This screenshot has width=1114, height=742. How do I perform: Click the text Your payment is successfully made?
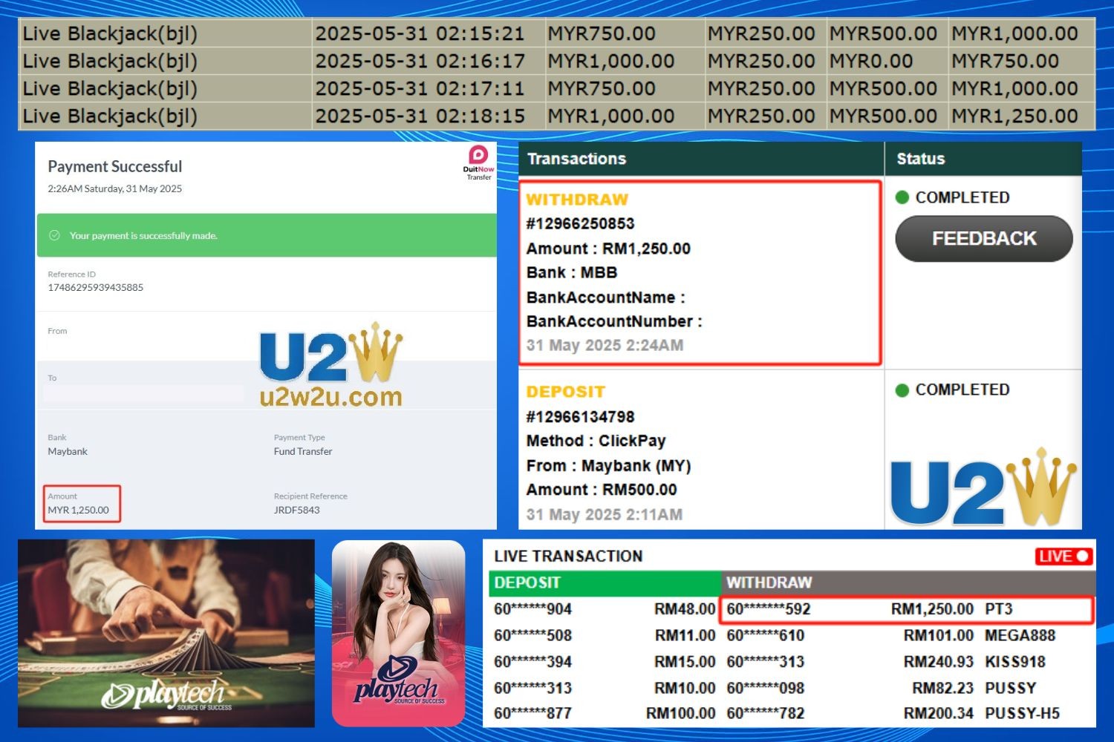point(143,235)
